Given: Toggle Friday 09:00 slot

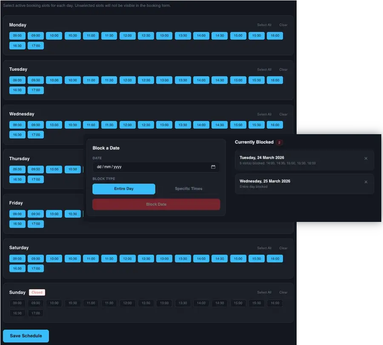Looking at the screenshot, I should click(17, 214).
